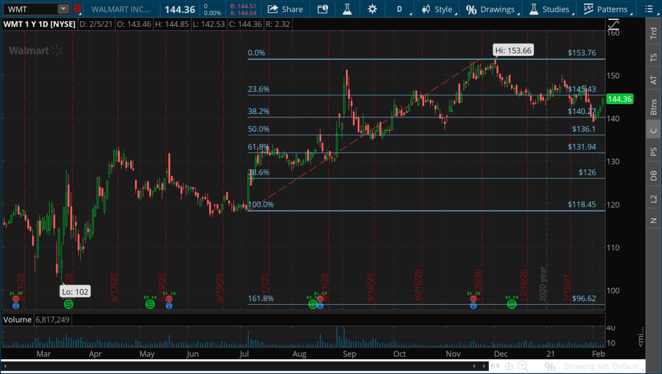
Task: Click the $96.62 Fibonacci price label
Action: tap(584, 298)
